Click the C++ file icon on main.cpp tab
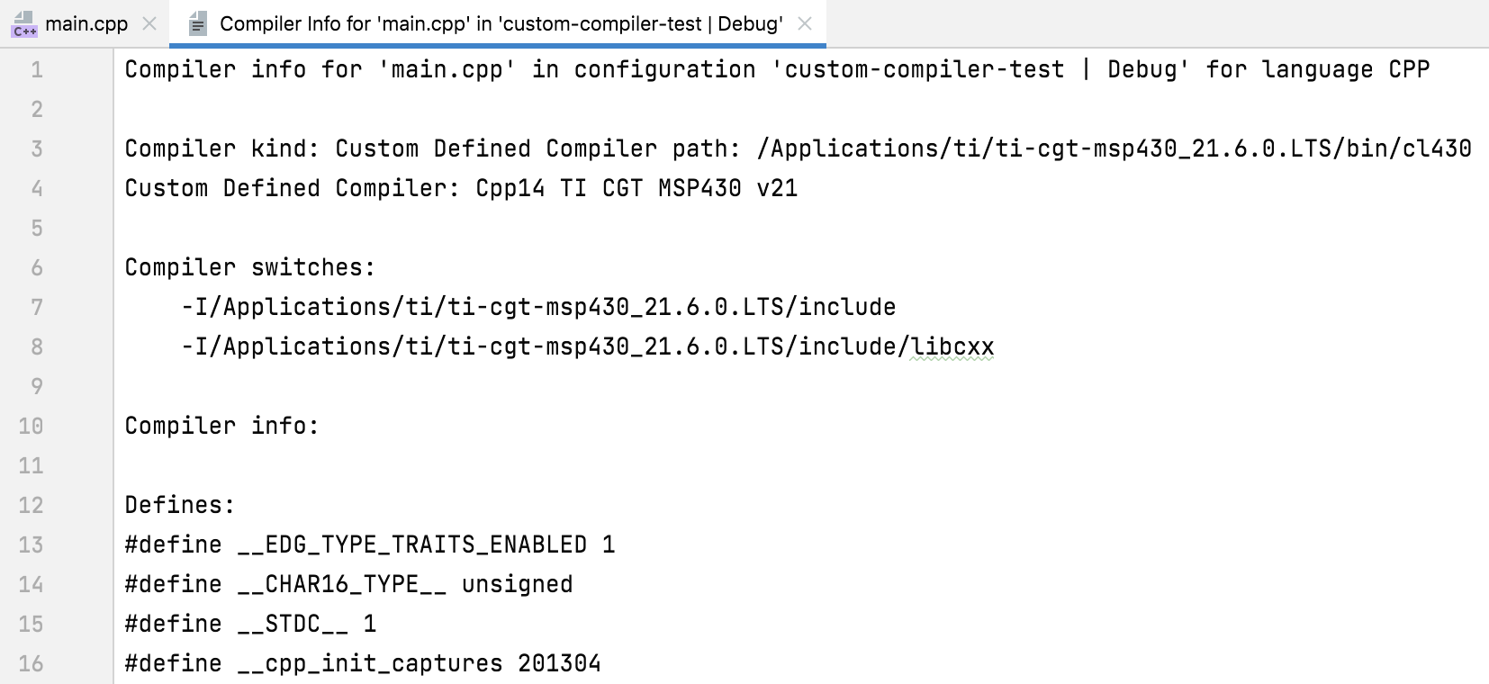This screenshot has height=684, width=1489. coord(24,24)
